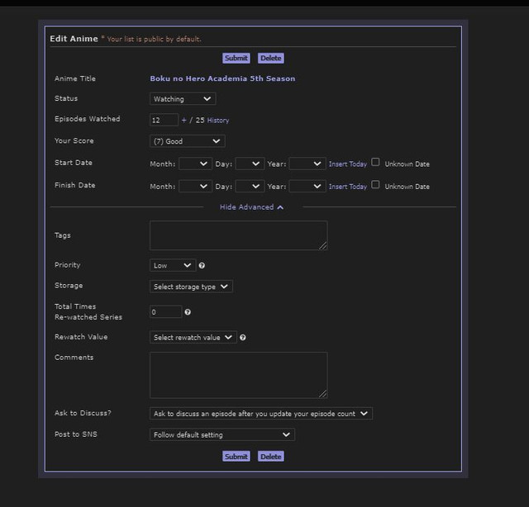Open the Finish Date Day dropdown
The height and width of the screenshot is (507, 529).
(250, 187)
